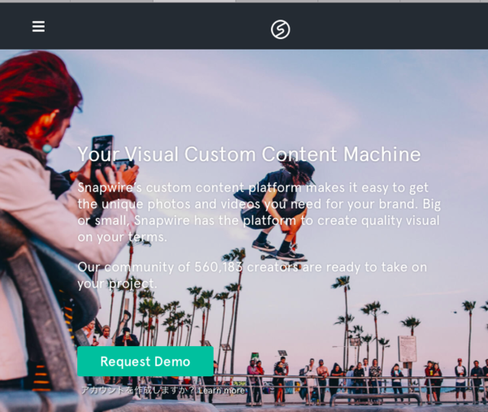Click the '560,183 creators' community sentence
Image resolution: width=488 pixels, height=412 pixels.
252,275
